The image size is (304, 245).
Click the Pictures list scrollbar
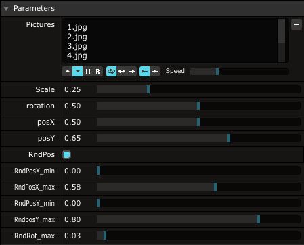tap(282, 41)
